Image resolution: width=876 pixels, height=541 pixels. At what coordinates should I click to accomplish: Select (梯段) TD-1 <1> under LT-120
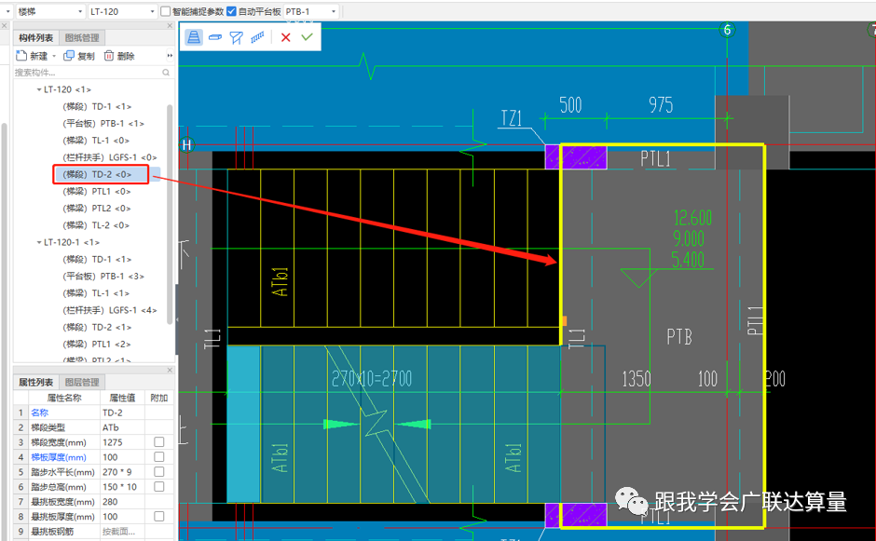click(97, 106)
